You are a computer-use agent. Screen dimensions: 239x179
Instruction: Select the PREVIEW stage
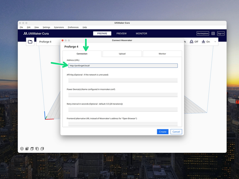122,33
